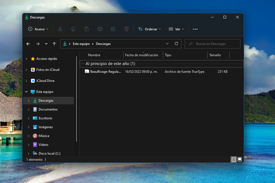The height and width of the screenshot is (183, 275).
Task: Expand the Documentos folder chevron
Action: [29, 109]
